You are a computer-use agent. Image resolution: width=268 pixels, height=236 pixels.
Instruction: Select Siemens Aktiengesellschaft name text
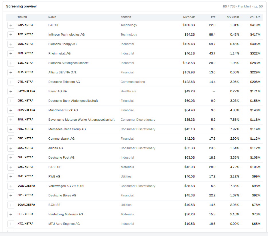pyautogui.click(x=68, y=63)
